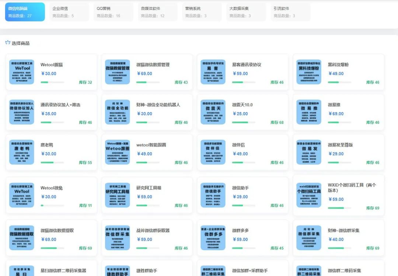
Task: Click the WXID个微扫码工具 product icon
Action: [x=309, y=195]
